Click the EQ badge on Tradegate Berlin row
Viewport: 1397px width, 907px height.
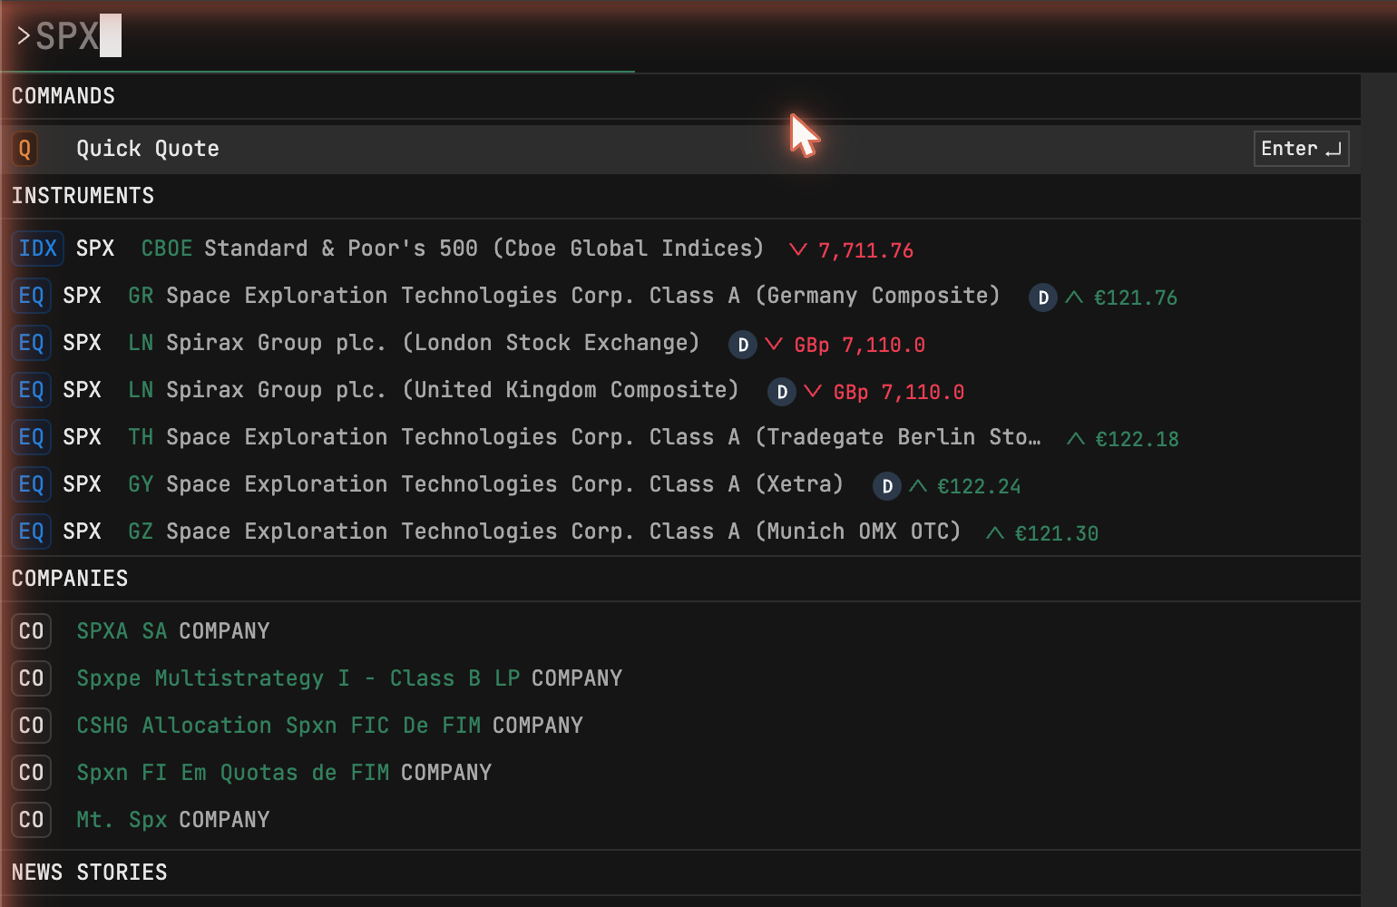click(32, 437)
